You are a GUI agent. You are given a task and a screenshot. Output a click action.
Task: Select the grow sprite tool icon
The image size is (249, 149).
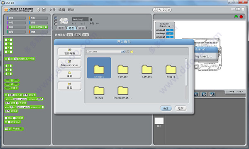[x=164, y=10]
